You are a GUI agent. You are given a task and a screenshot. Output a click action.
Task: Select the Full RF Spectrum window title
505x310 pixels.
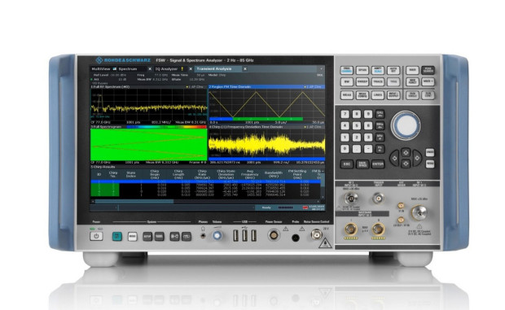[110, 87]
